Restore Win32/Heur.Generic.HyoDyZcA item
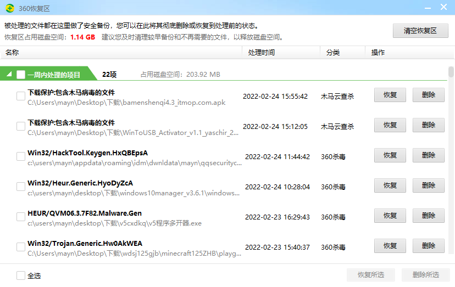 [390, 185]
